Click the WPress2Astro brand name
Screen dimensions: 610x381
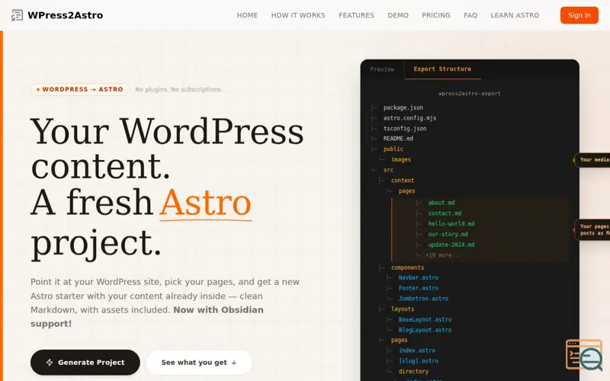[66, 15]
